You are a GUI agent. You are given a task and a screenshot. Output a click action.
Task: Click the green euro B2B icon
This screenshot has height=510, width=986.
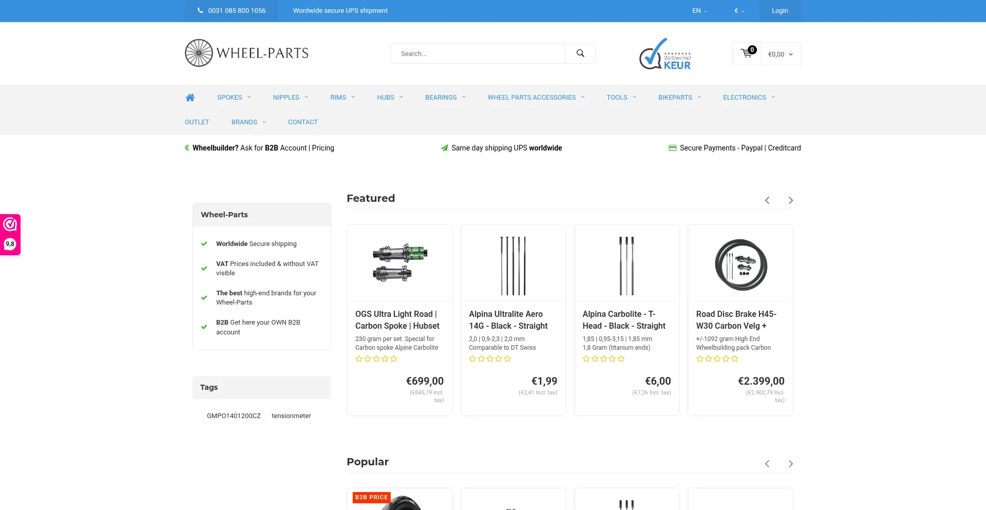point(187,148)
